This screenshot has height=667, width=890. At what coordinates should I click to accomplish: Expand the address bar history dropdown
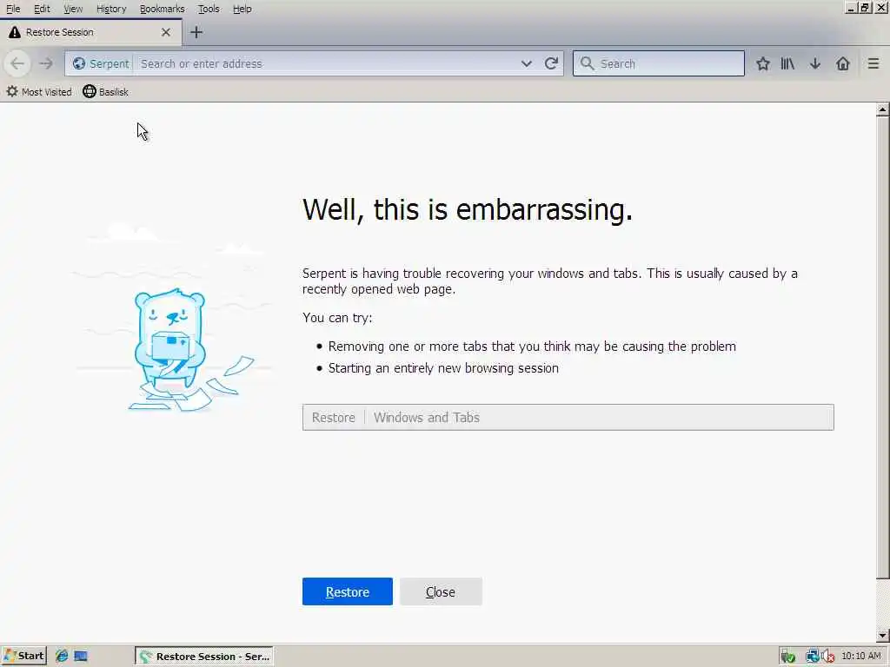pos(526,63)
